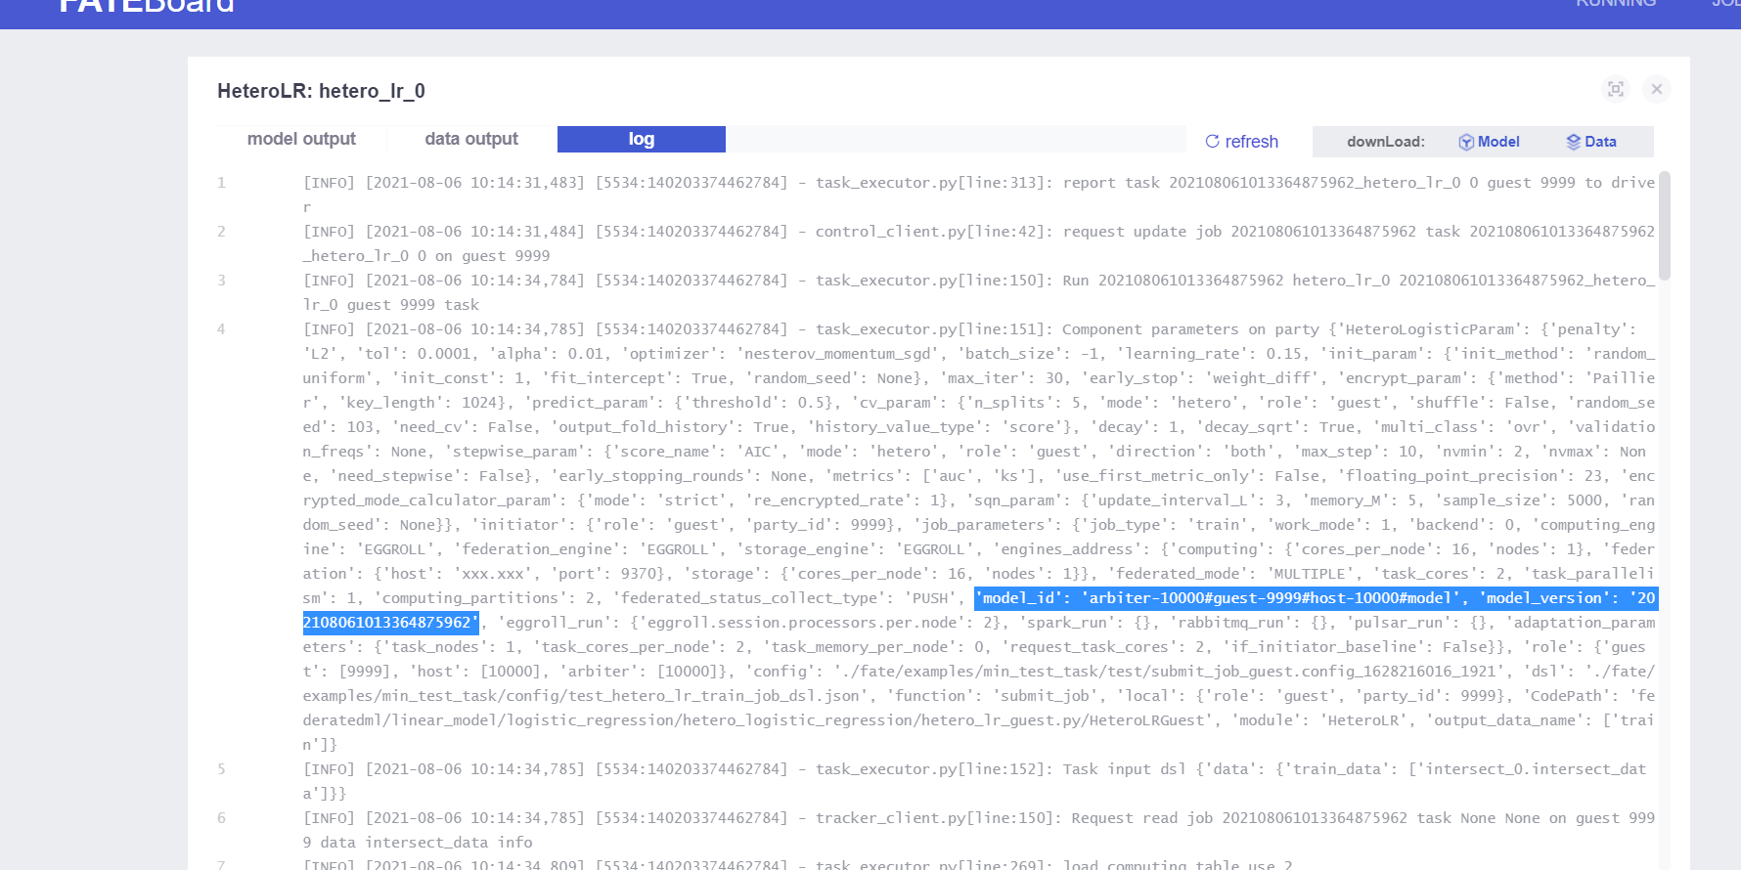This screenshot has height=870, width=1741.
Task: Click log line number 3
Action: coord(221,281)
